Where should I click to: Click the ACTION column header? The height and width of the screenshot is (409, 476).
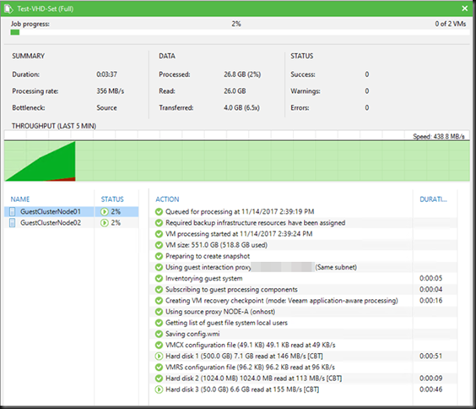167,199
